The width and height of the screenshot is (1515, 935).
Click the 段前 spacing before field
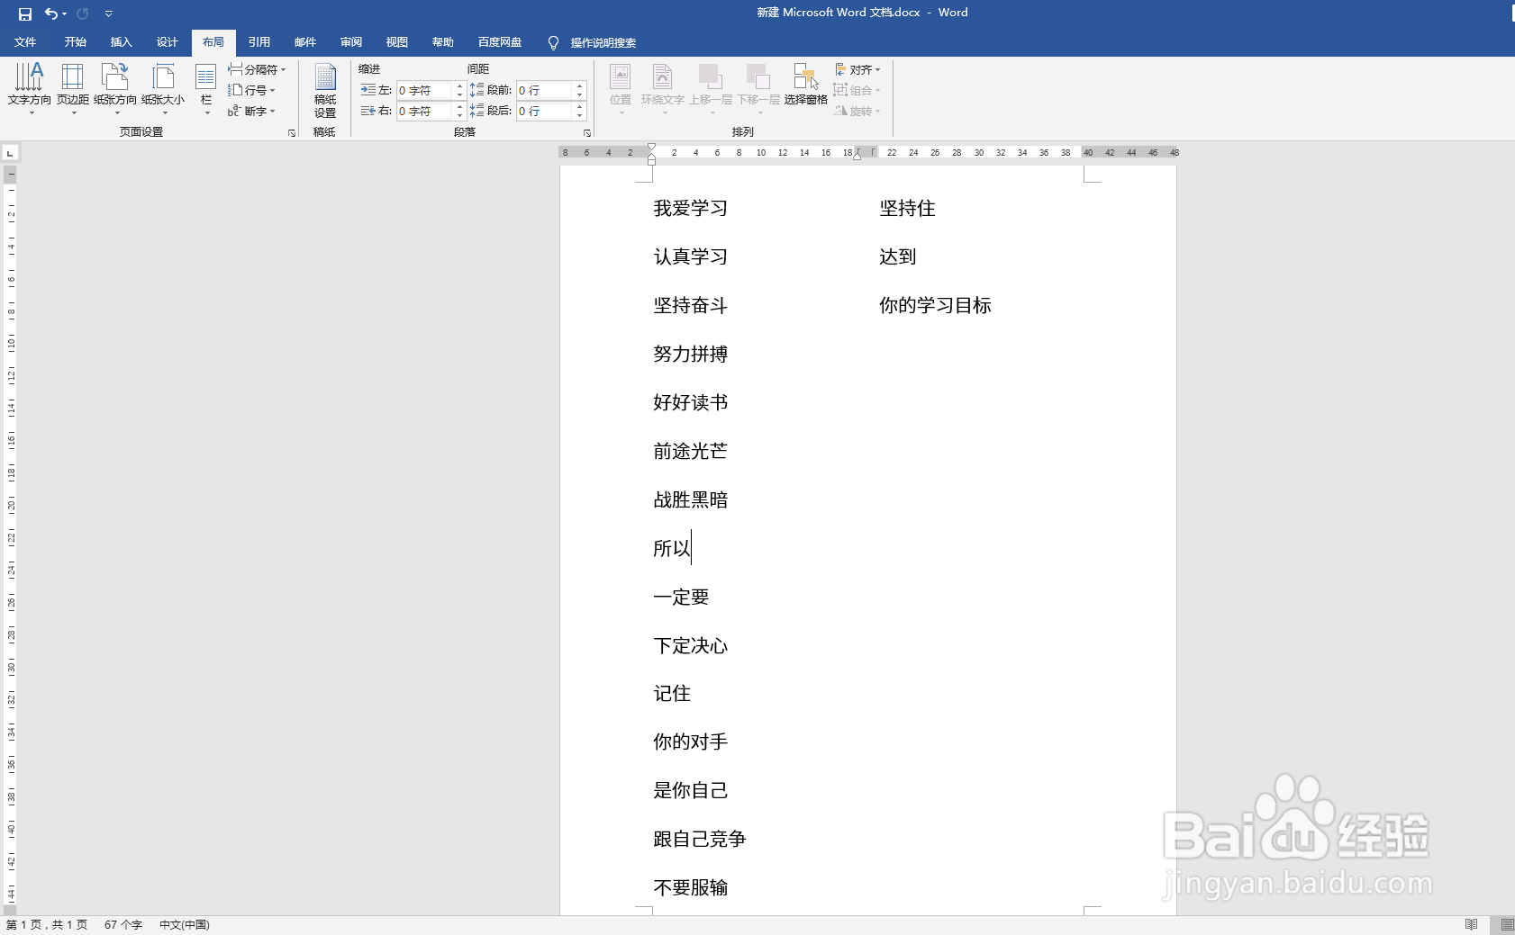coord(544,90)
